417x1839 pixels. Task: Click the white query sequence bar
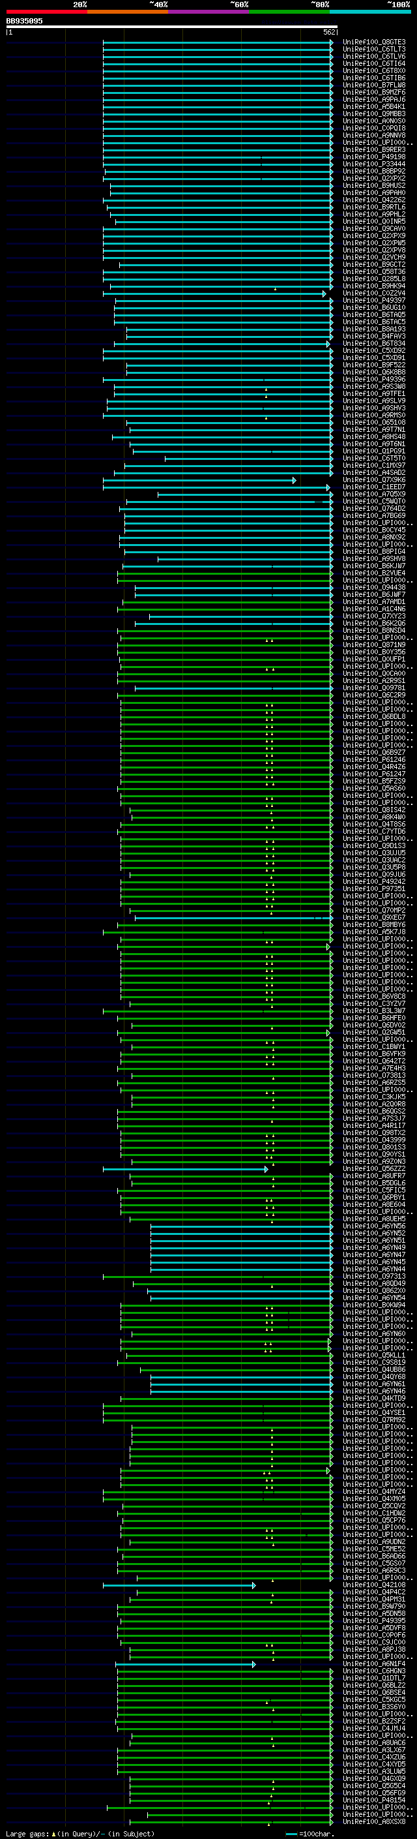[172, 26]
